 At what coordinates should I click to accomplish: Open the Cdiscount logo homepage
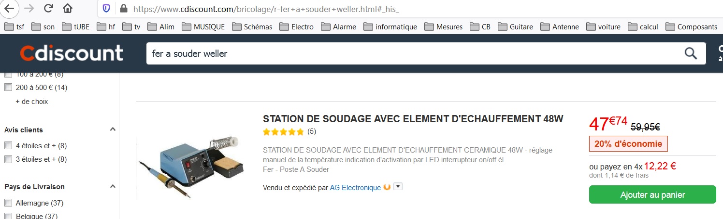coord(72,53)
